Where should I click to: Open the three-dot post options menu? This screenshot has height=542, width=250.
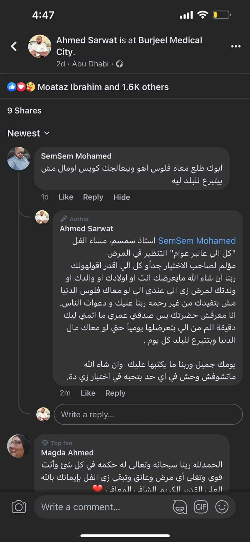[235, 46]
